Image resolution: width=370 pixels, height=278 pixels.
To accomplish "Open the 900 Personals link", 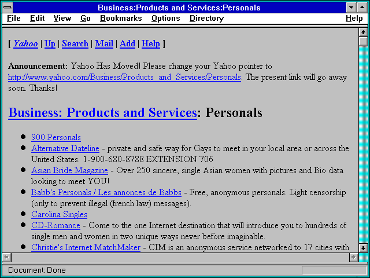I will click(x=56, y=137).
